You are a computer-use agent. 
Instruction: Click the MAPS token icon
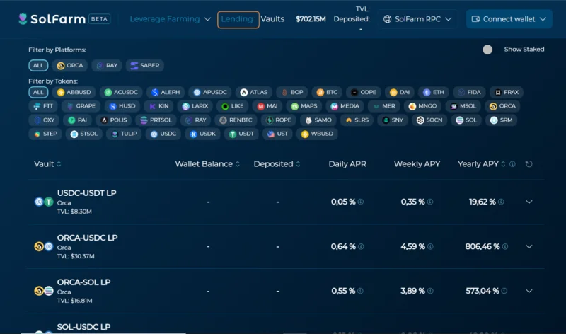294,106
